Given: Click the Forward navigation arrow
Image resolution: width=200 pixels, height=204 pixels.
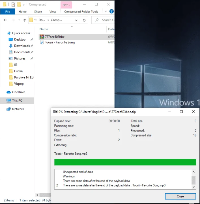Looking at the screenshot, I should [x=13, y=20].
